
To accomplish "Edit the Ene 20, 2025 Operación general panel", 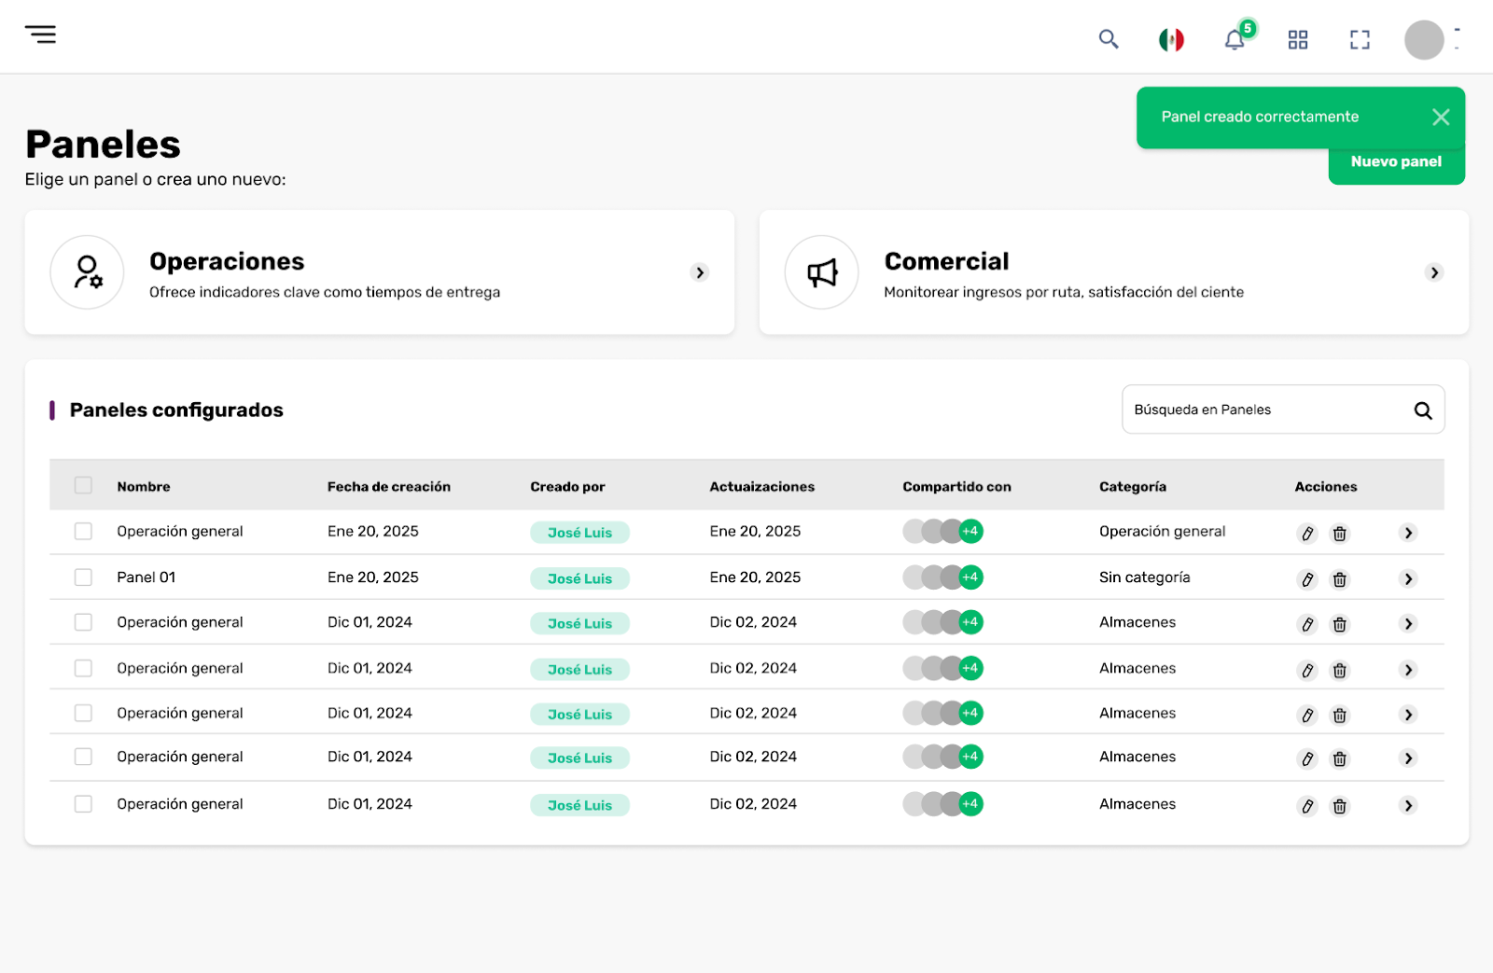I will point(1307,534).
